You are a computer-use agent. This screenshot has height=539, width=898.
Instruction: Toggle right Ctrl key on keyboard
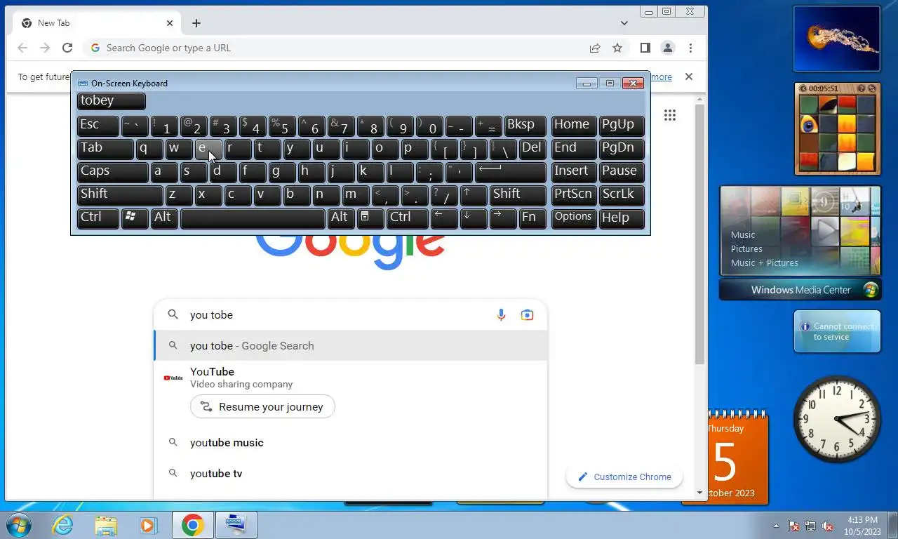tap(408, 219)
